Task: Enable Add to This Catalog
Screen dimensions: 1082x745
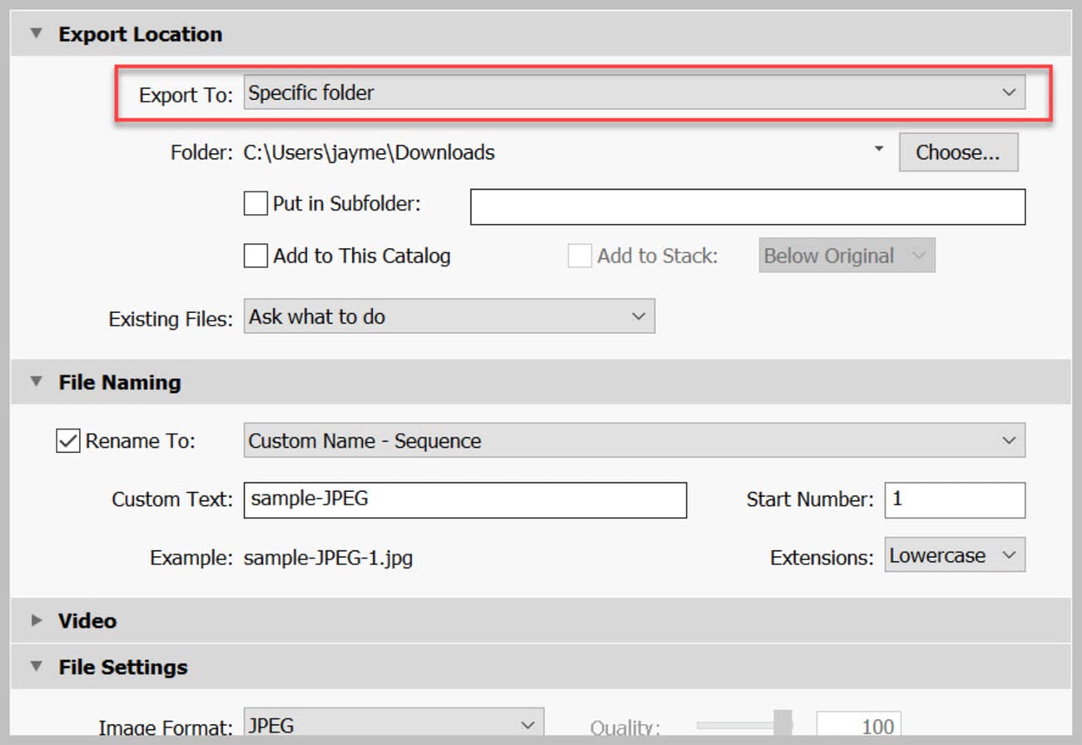Action: (x=256, y=256)
